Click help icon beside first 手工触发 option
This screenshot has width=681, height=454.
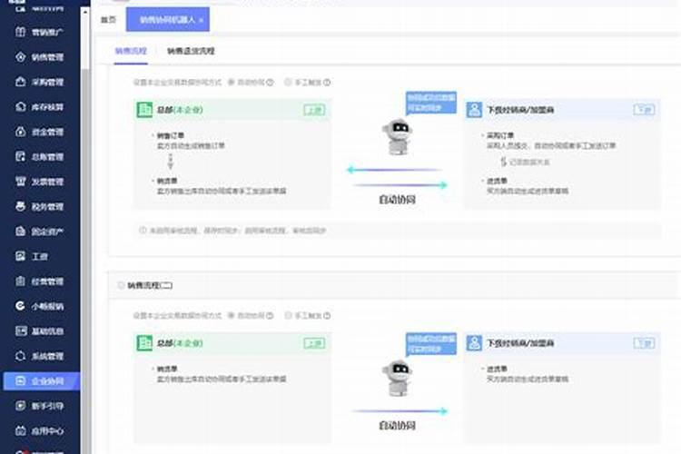point(327,82)
